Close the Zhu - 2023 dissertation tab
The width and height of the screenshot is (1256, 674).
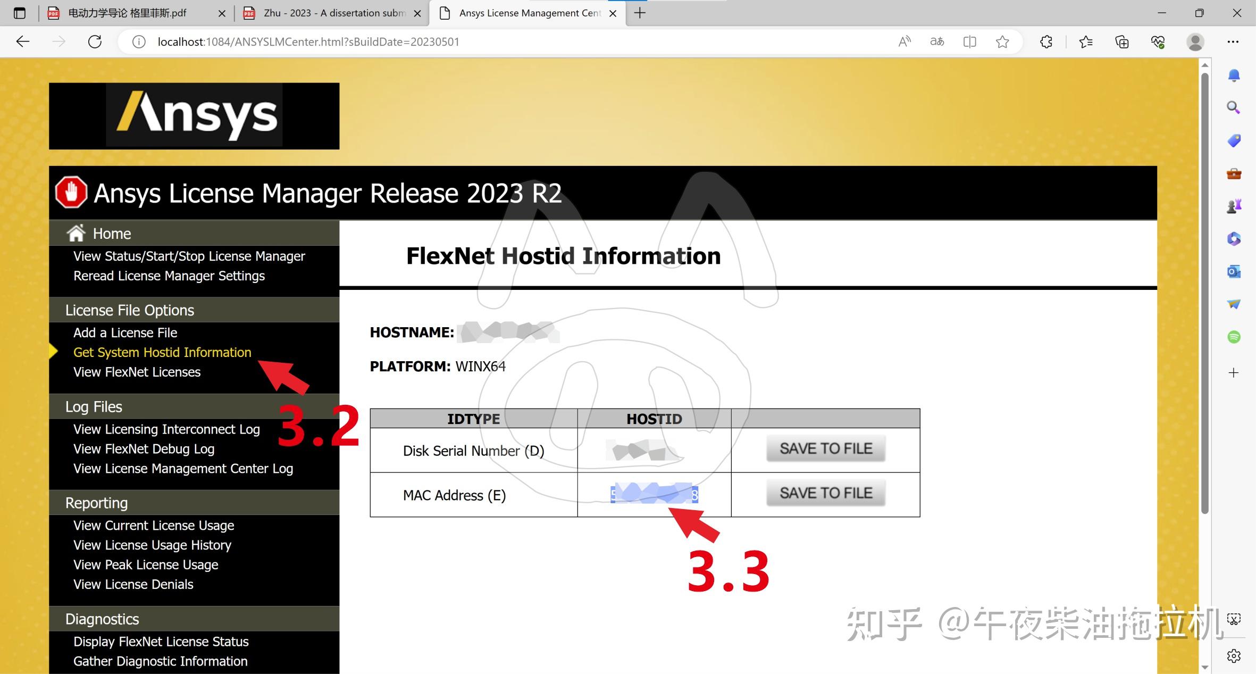click(418, 13)
